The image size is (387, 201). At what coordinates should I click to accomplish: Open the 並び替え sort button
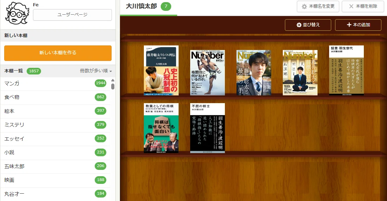click(308, 25)
